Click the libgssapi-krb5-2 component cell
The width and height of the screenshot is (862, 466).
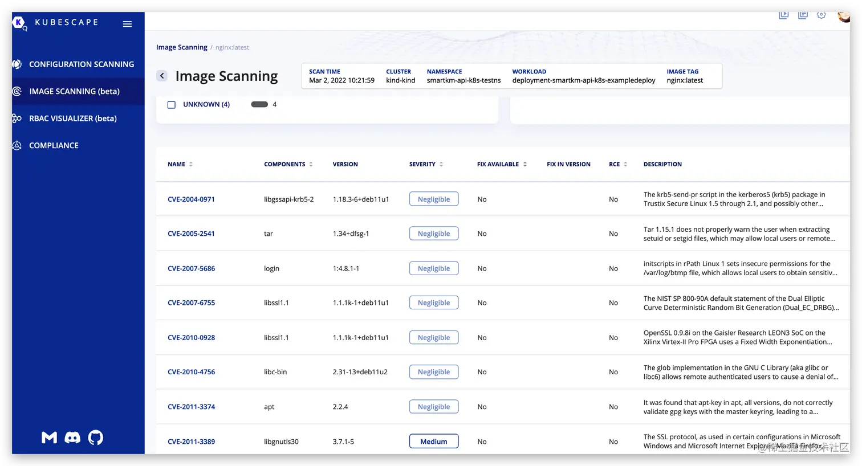[288, 199]
